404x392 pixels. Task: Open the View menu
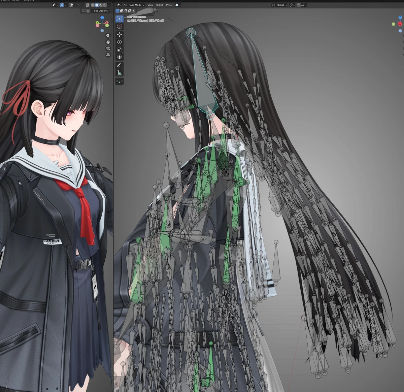coord(150,5)
